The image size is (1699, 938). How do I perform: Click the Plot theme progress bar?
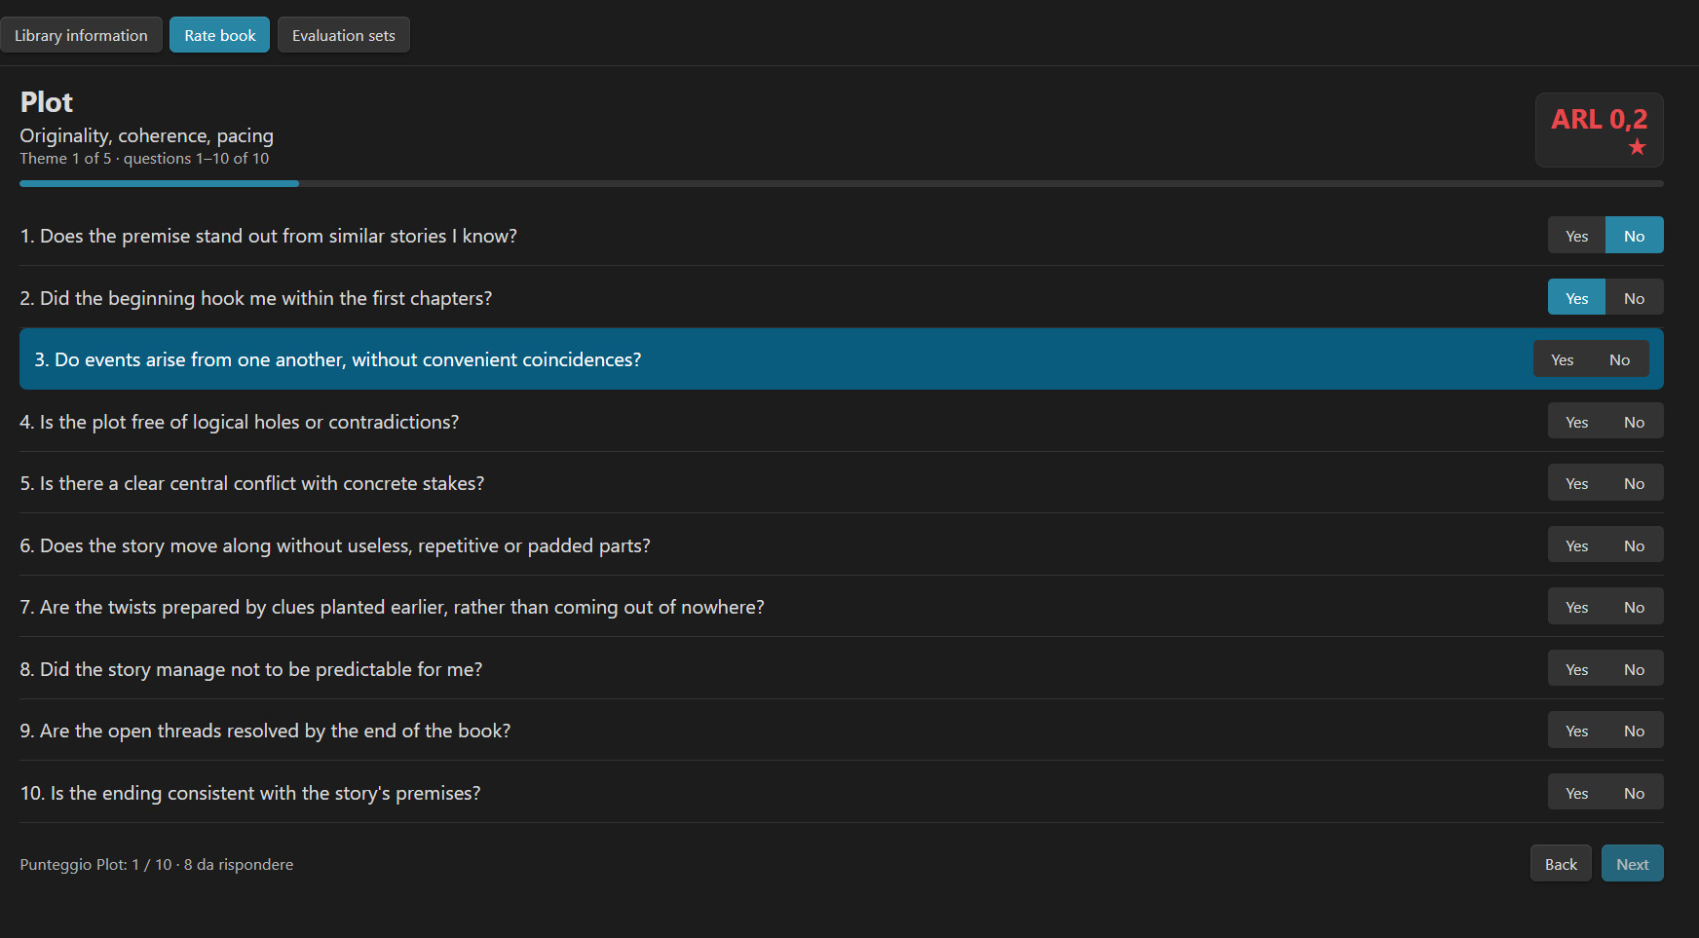tap(842, 183)
